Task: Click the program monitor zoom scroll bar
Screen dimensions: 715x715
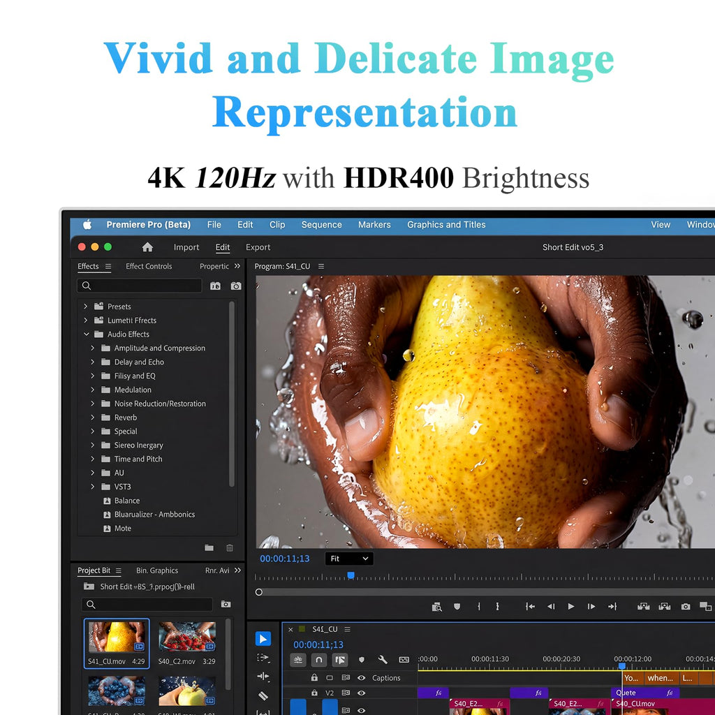Action: (486, 592)
